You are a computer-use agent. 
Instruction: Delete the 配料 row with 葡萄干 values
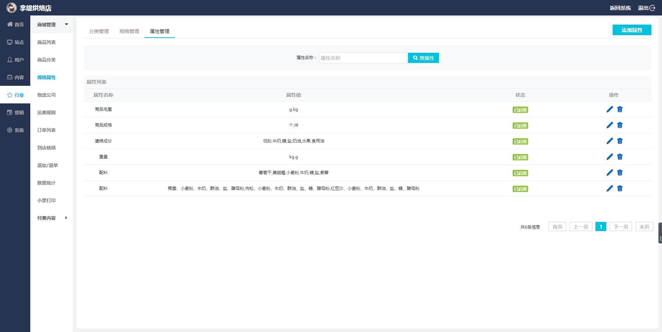(620, 173)
